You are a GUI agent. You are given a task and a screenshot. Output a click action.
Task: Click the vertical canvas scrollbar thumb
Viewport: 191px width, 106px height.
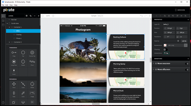point(151,60)
